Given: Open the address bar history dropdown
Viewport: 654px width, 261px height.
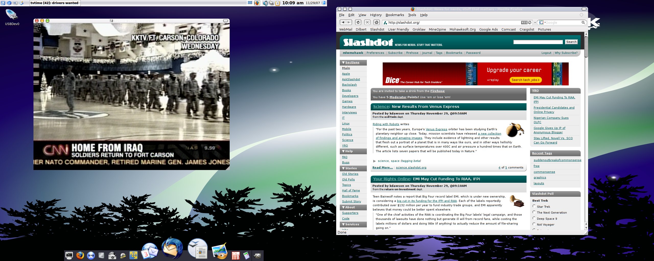Looking at the screenshot, I should [535, 23].
